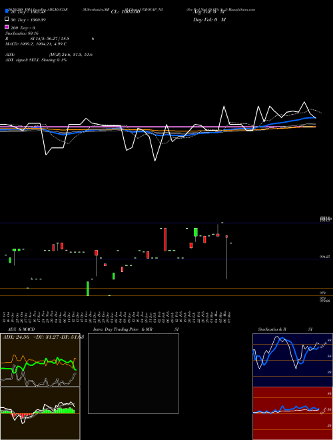The width and height of the screenshot is (333, 440).
Task: Click the last date label on the x-axis
Action: 230,317
